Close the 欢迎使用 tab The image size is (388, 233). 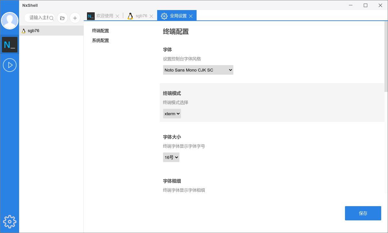click(x=117, y=16)
